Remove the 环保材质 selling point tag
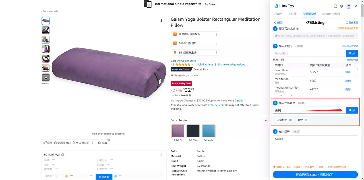Viewport: 364px width, 180px height. point(290,120)
